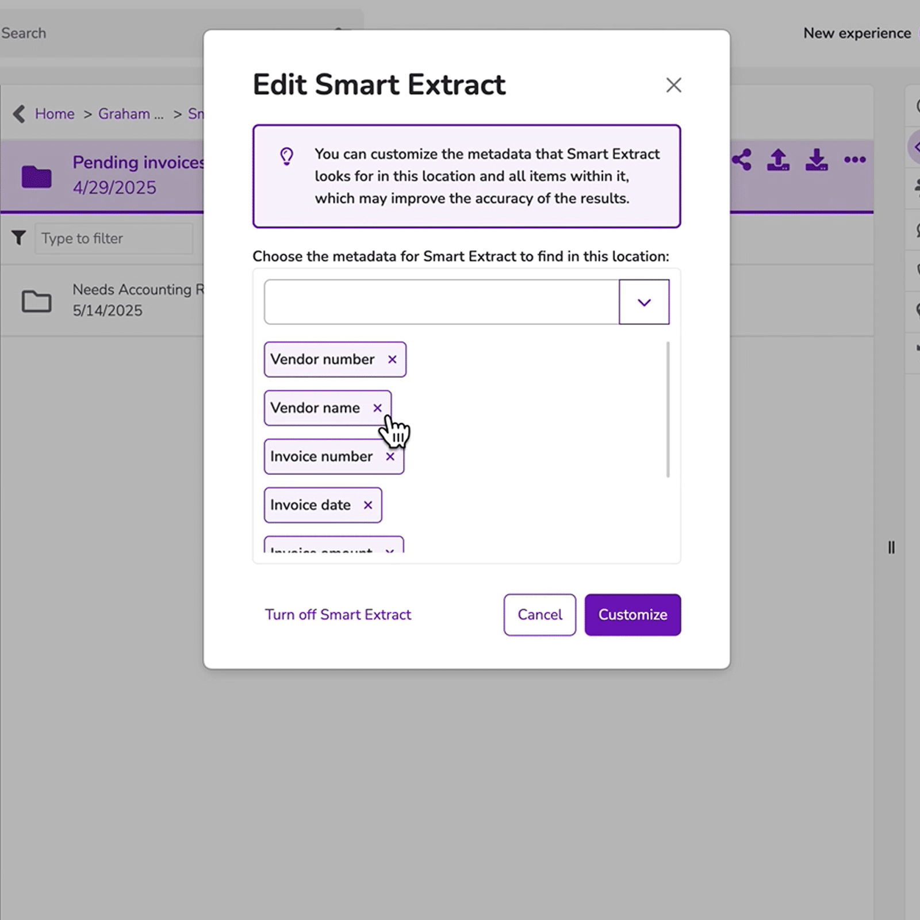920x920 pixels.
Task: Open the more options ellipsis menu
Action: point(854,160)
